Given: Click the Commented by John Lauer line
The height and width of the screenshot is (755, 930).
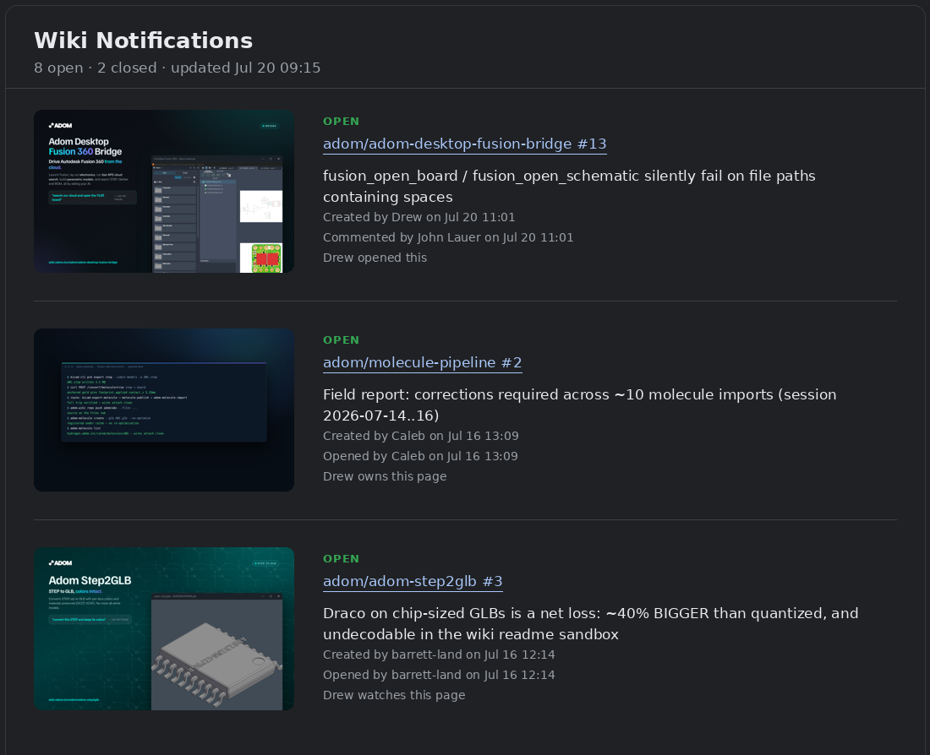Looking at the screenshot, I should point(448,237).
